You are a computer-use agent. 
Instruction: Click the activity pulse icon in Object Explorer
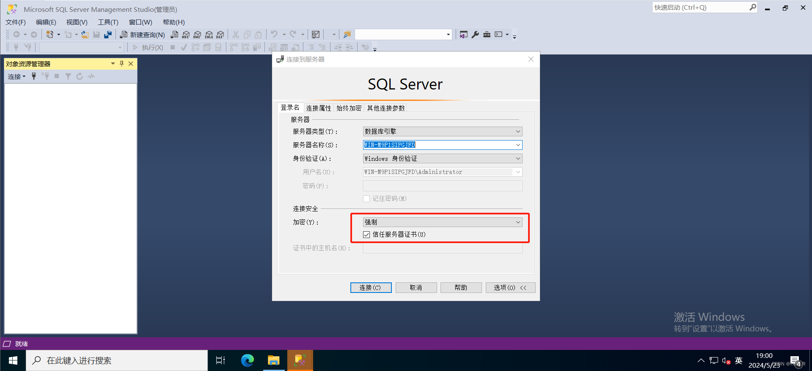point(91,76)
